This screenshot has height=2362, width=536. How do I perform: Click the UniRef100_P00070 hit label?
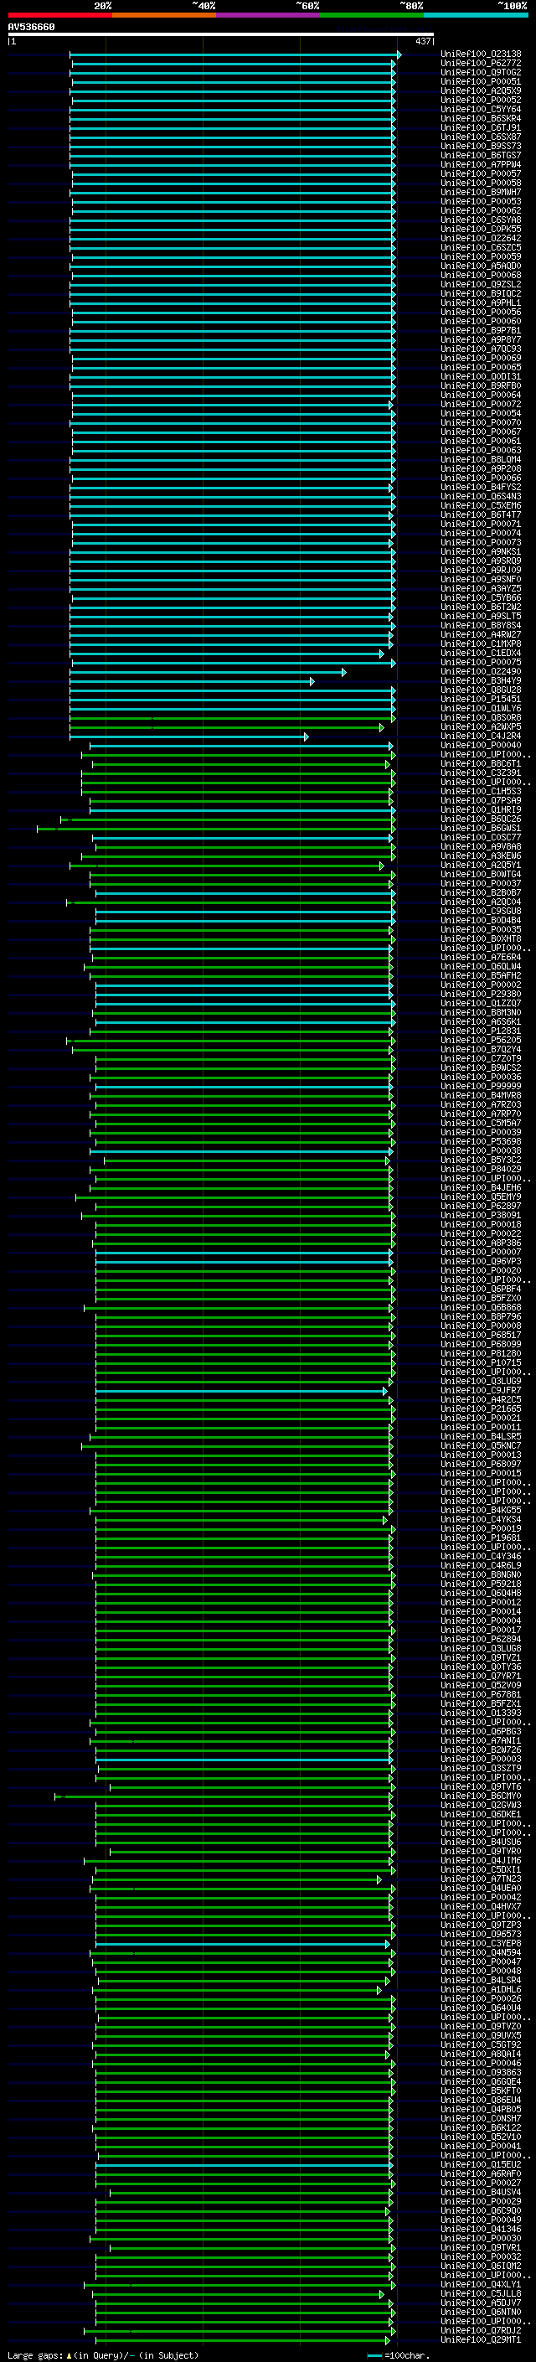[481, 422]
